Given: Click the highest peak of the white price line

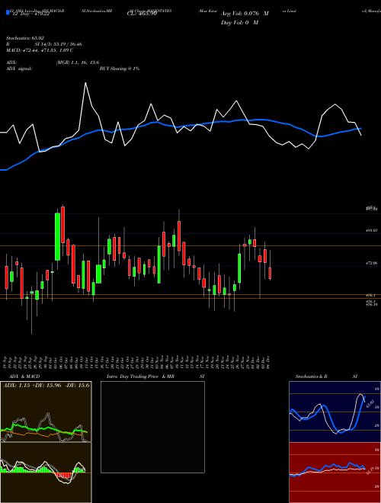Looking at the screenshot, I should pos(85,83).
